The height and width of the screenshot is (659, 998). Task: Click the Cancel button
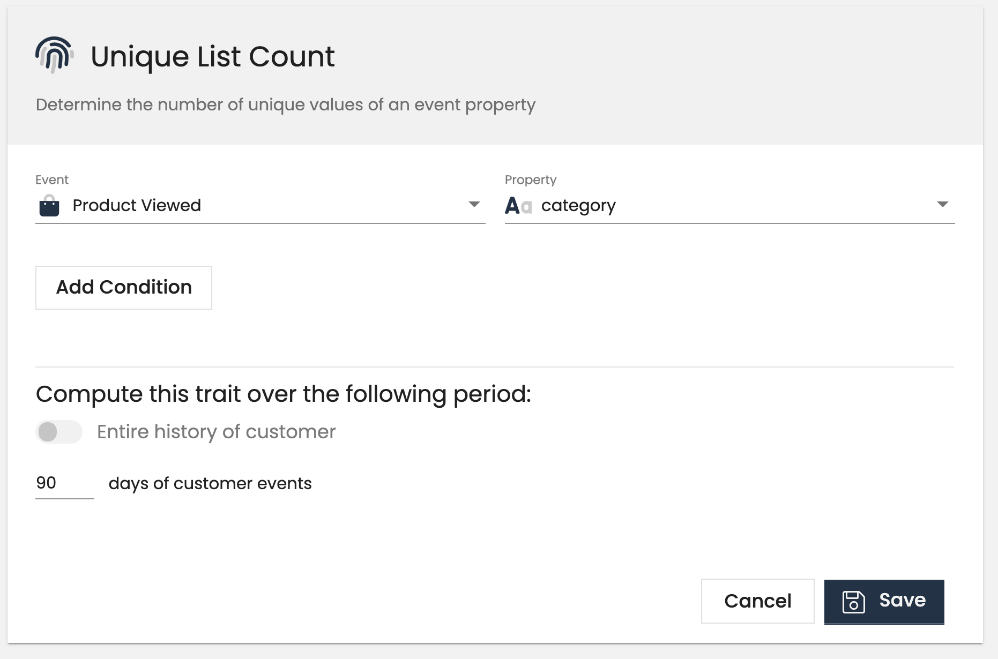[x=757, y=601]
